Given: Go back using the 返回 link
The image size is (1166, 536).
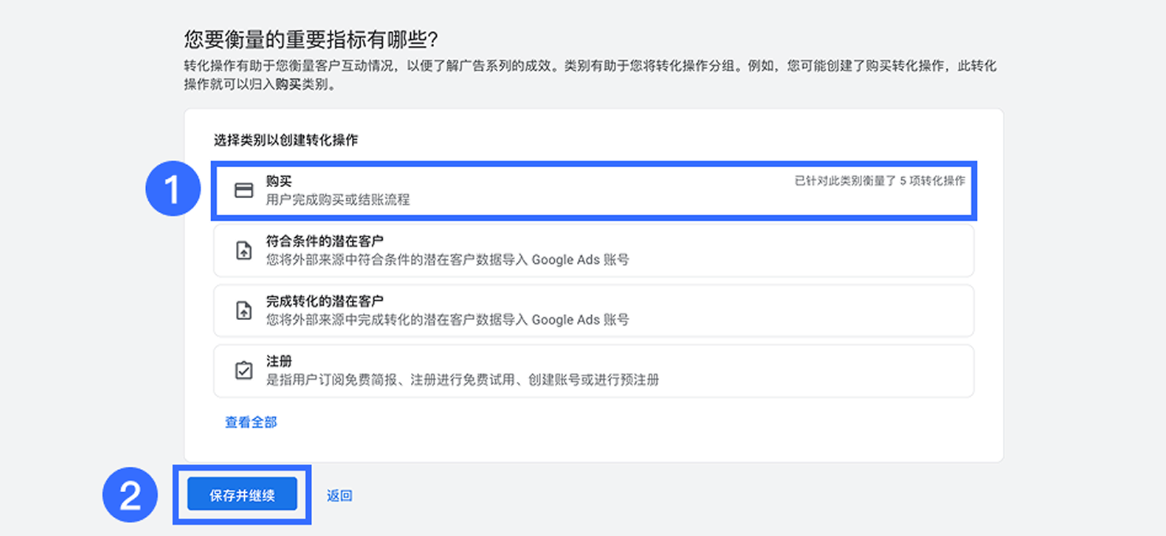Looking at the screenshot, I should pos(339,496).
